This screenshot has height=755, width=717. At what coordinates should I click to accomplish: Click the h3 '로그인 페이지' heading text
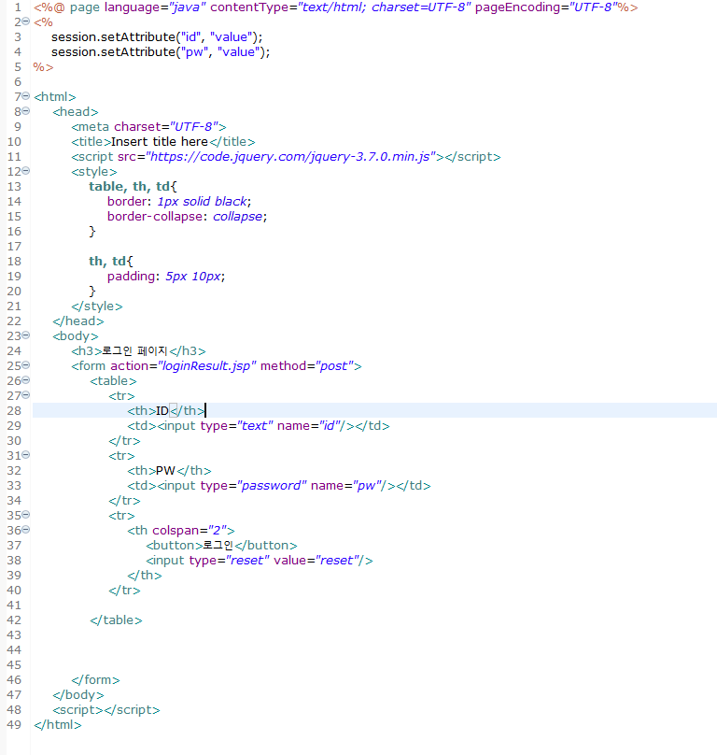click(x=134, y=351)
